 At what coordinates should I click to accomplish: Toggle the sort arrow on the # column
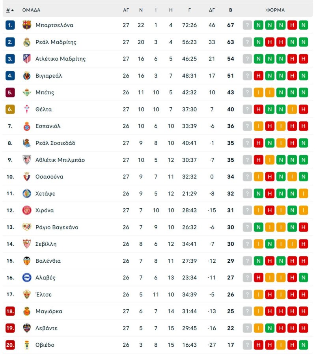(x=13, y=10)
